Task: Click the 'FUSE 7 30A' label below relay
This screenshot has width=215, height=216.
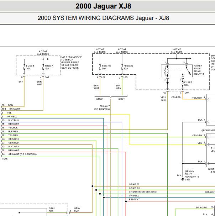Action: pyautogui.click(x=188, y=84)
